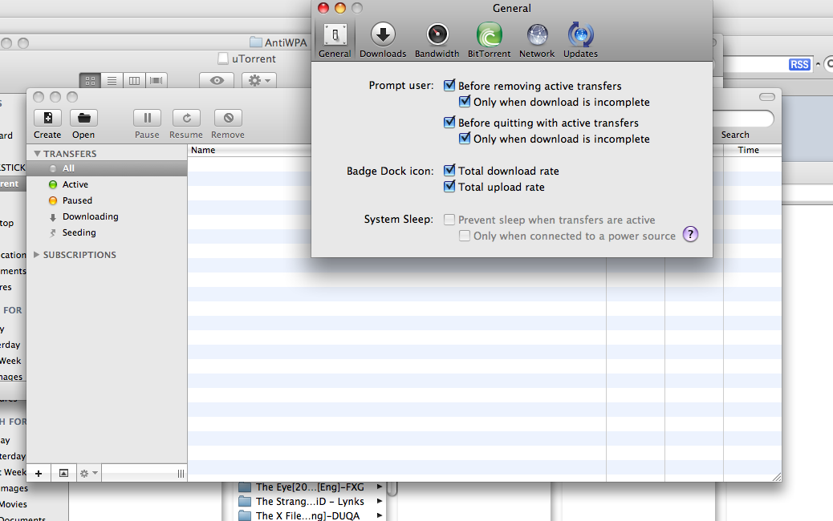
Task: Switch Finder to column view
Action: [134, 81]
